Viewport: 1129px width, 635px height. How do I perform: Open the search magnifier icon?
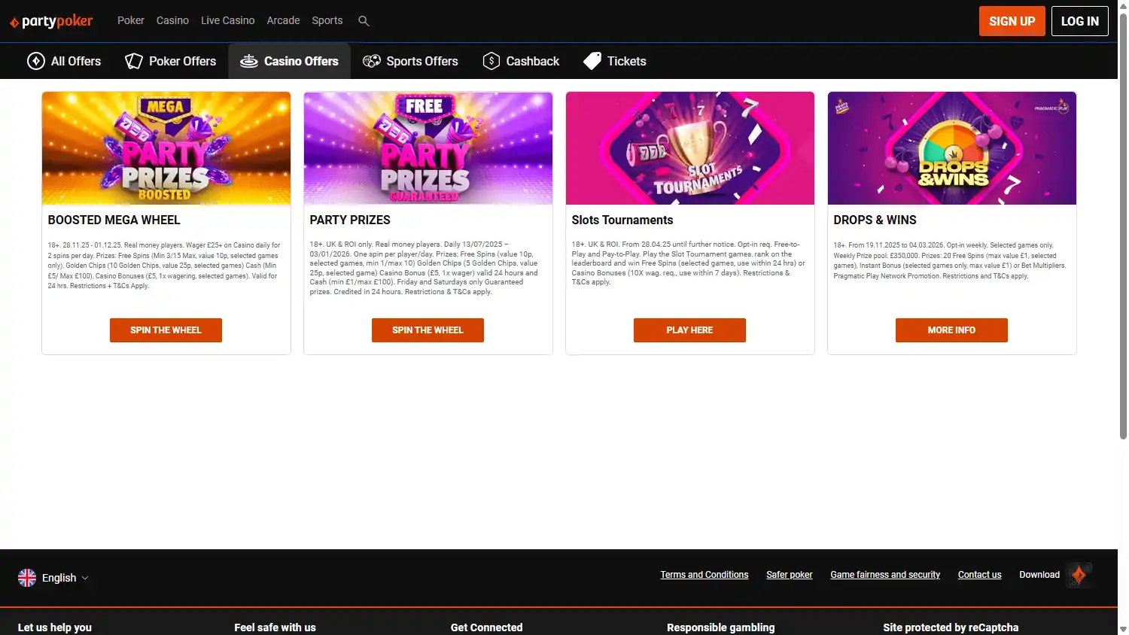point(364,21)
